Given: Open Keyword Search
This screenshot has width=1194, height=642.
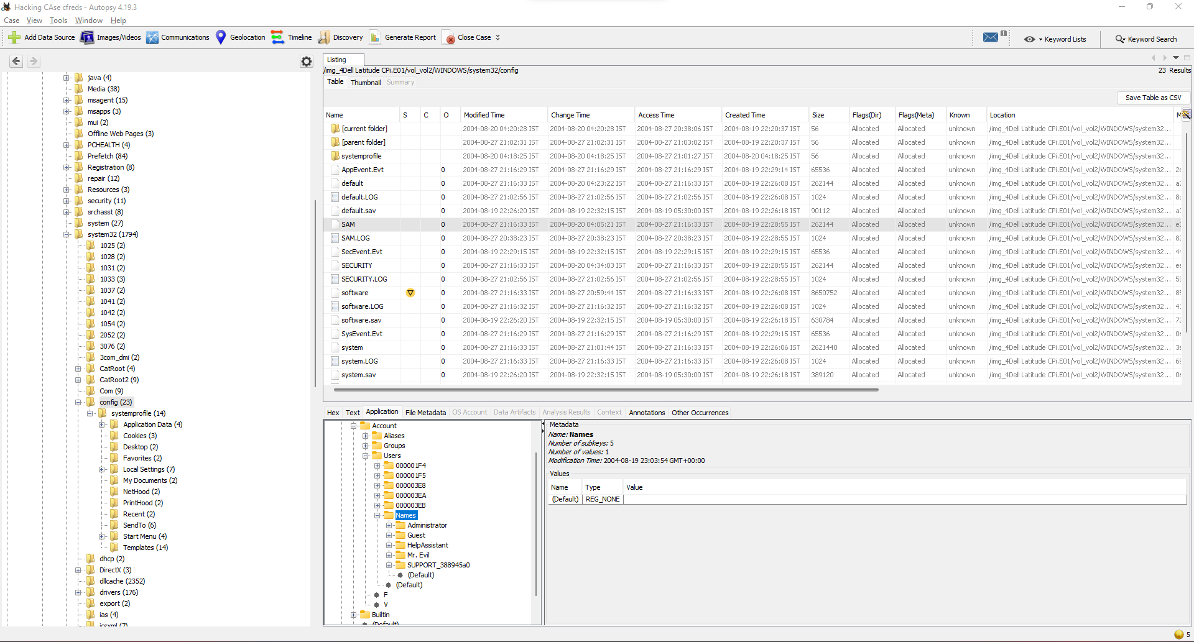Looking at the screenshot, I should (x=1146, y=39).
